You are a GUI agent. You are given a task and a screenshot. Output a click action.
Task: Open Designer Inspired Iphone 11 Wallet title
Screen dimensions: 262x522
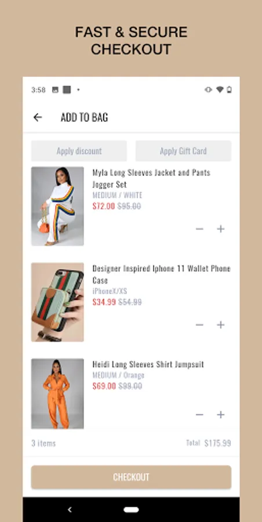tap(162, 274)
